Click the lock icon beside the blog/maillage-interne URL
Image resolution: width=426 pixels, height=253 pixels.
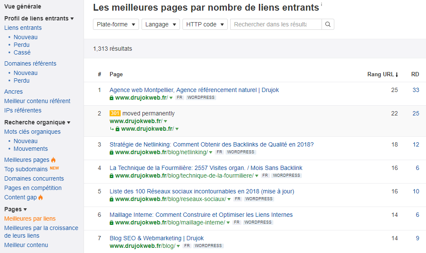111,223
